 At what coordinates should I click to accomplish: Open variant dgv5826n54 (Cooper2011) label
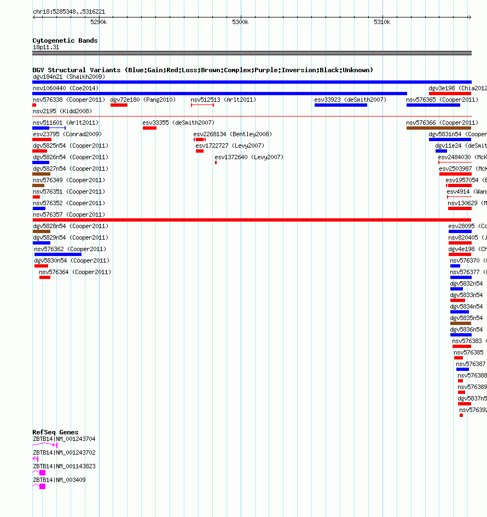click(71, 158)
